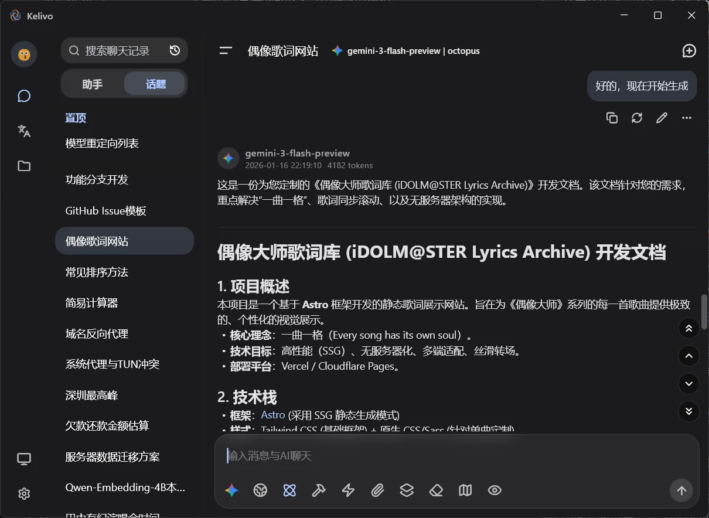Jump to bottom with double chevron down
709x518 pixels.
click(x=688, y=411)
